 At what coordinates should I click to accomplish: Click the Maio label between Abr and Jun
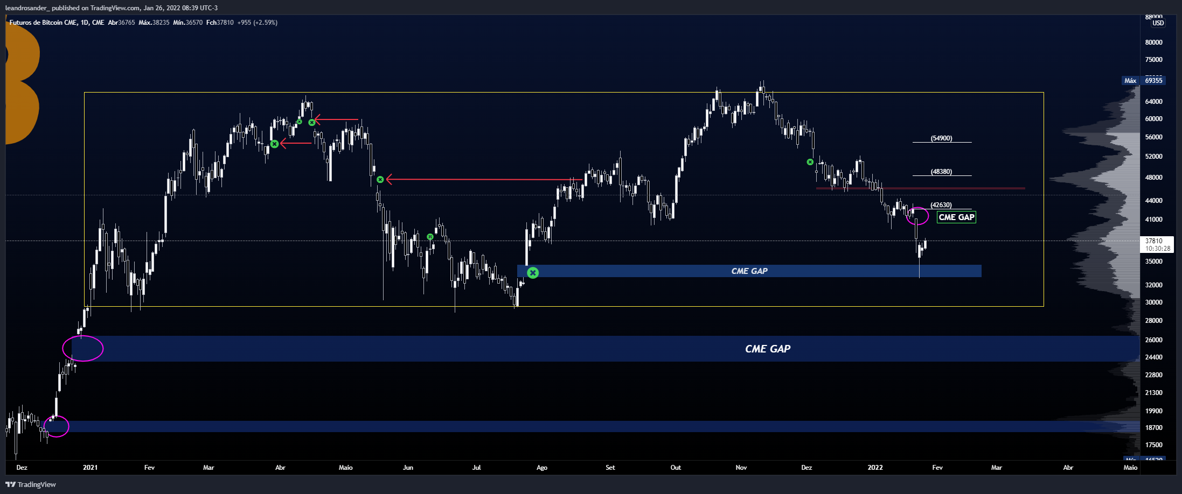[x=345, y=468]
